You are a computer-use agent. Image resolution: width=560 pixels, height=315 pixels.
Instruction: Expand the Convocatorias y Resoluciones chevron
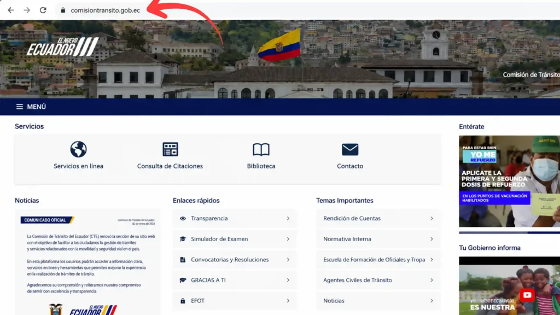click(288, 260)
